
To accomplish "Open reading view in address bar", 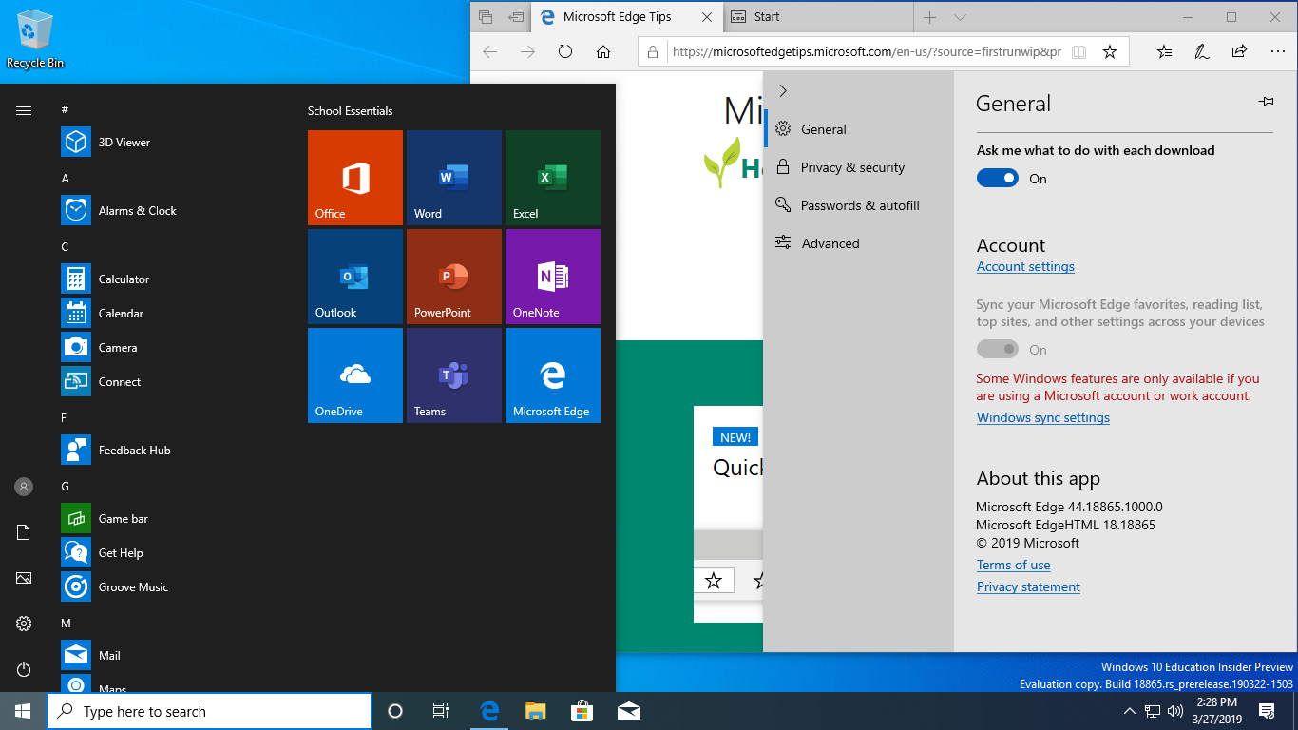I will [x=1078, y=52].
